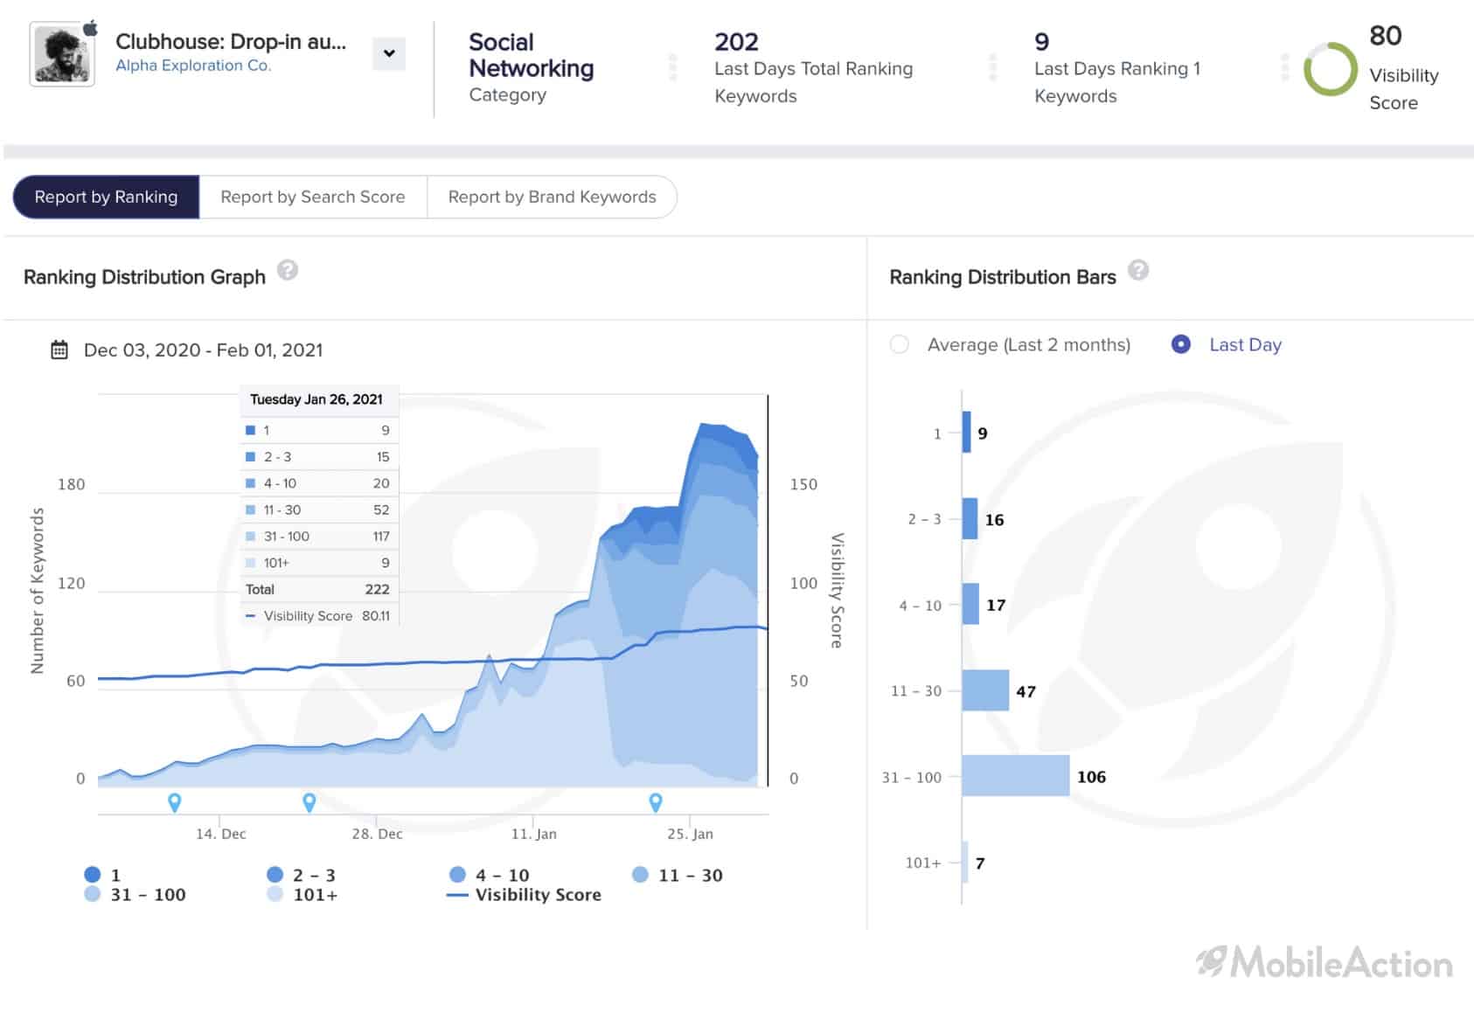Toggle the 31 – 100 series in legend

coord(135,894)
